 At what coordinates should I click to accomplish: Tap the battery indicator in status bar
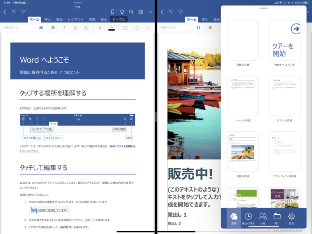[x=305, y=3]
